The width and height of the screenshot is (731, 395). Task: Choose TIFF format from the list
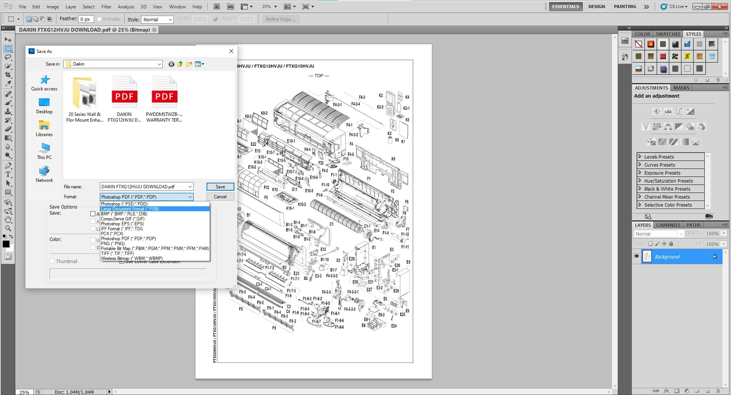pyautogui.click(x=117, y=254)
